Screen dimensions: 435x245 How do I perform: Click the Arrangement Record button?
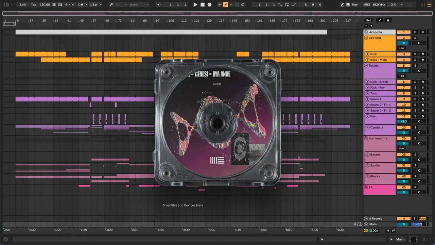pos(209,5)
